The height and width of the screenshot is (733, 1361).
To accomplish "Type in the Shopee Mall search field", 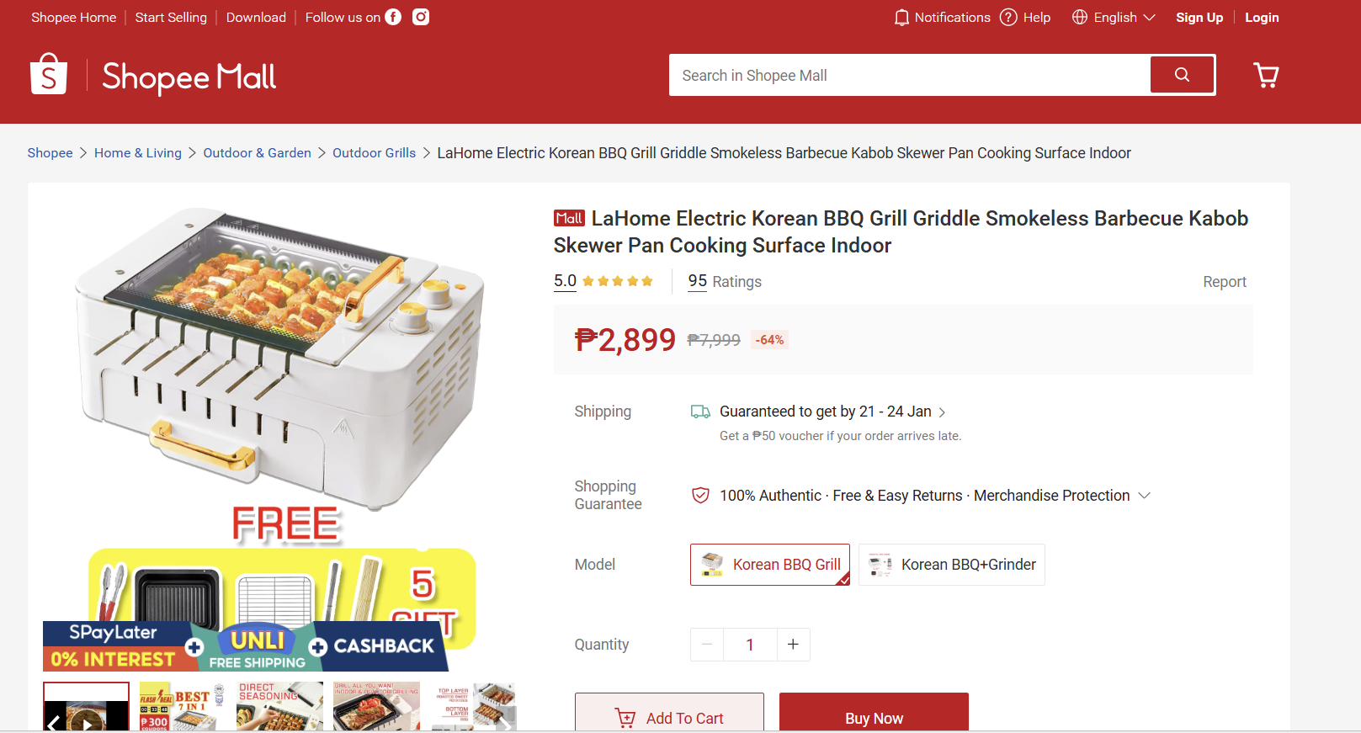I will pos(909,76).
